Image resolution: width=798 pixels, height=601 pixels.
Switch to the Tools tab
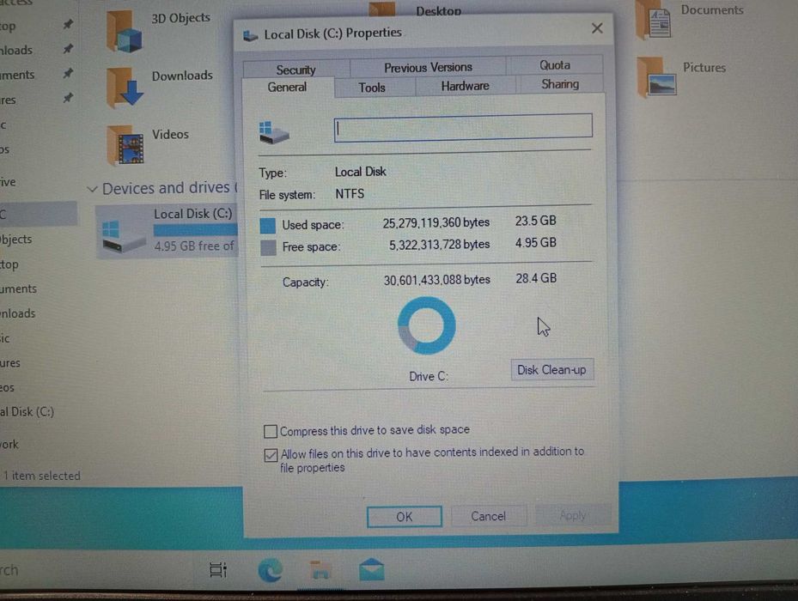[x=372, y=88]
